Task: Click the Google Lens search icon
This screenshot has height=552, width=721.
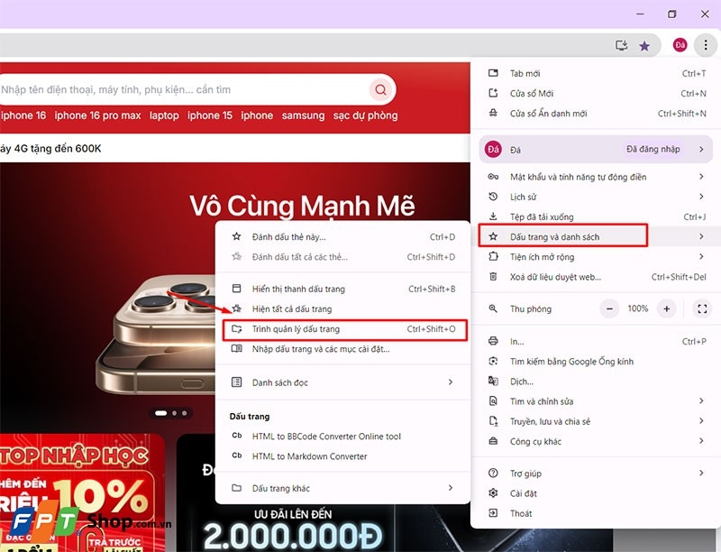Action: [x=493, y=361]
